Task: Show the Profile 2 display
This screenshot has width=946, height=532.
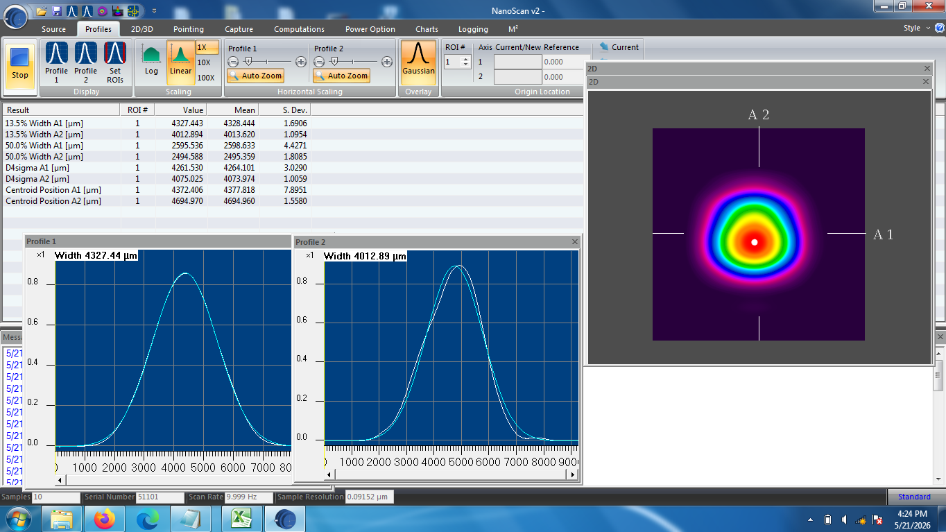Action: click(x=85, y=62)
